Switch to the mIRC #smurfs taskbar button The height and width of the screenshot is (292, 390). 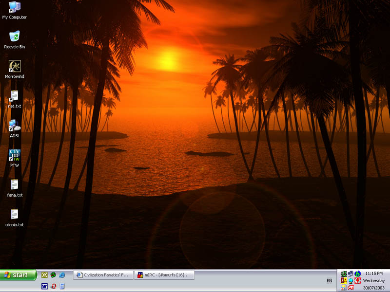[x=164, y=275]
